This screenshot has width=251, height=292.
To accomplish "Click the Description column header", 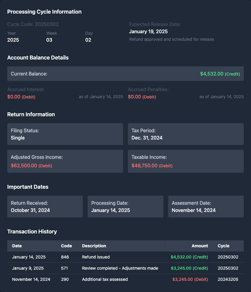I will coord(94,246).
